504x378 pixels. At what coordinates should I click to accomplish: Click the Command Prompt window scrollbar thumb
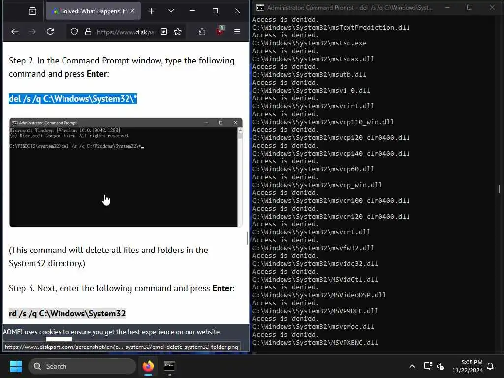tap(499, 189)
